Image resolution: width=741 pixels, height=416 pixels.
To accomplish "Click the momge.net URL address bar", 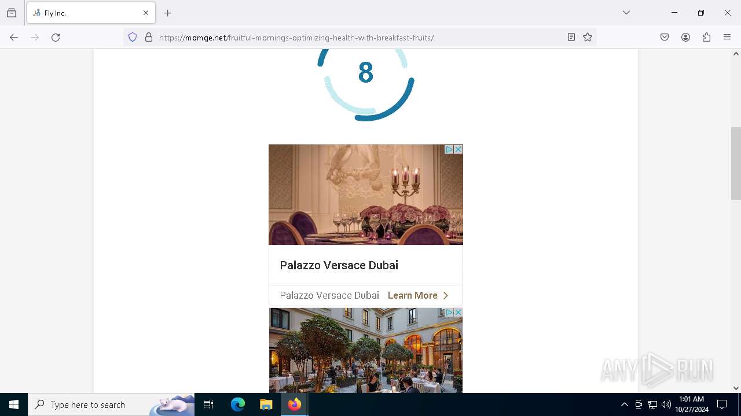I will pos(359,38).
